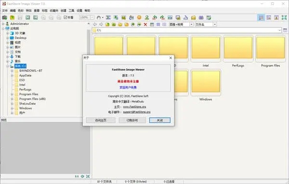Click the green save icon in main toolbar
The width and height of the screenshot is (289, 184).
tap(28, 17)
